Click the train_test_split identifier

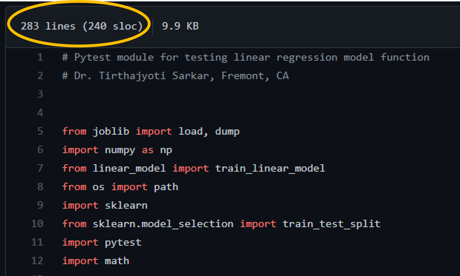click(x=331, y=224)
